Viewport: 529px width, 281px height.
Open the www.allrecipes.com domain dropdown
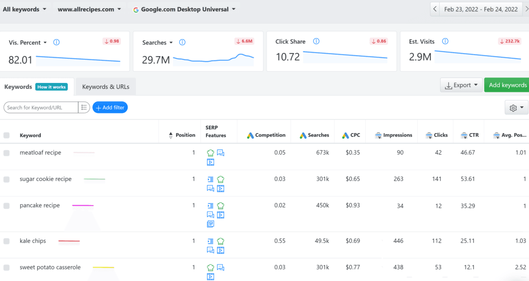[89, 9]
